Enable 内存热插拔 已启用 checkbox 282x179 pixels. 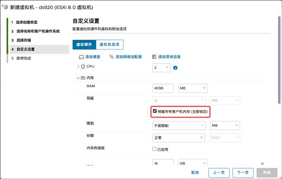155,149
